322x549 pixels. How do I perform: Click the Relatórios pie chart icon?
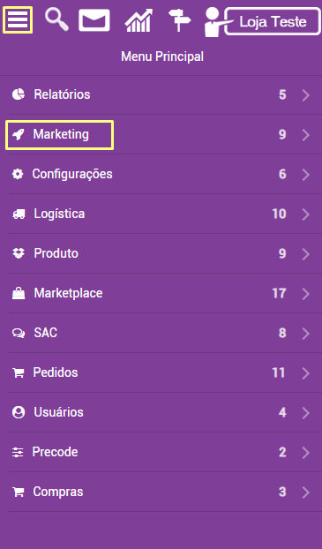19,94
